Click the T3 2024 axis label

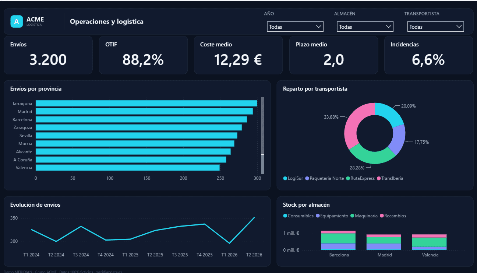tap(81, 255)
